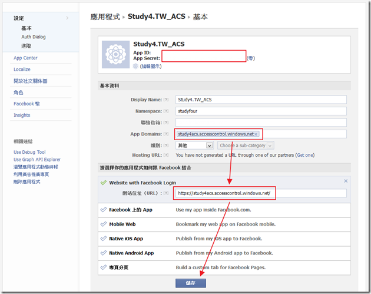Click the 類別 help [?] icon
371x294 pixels.
[166, 146]
